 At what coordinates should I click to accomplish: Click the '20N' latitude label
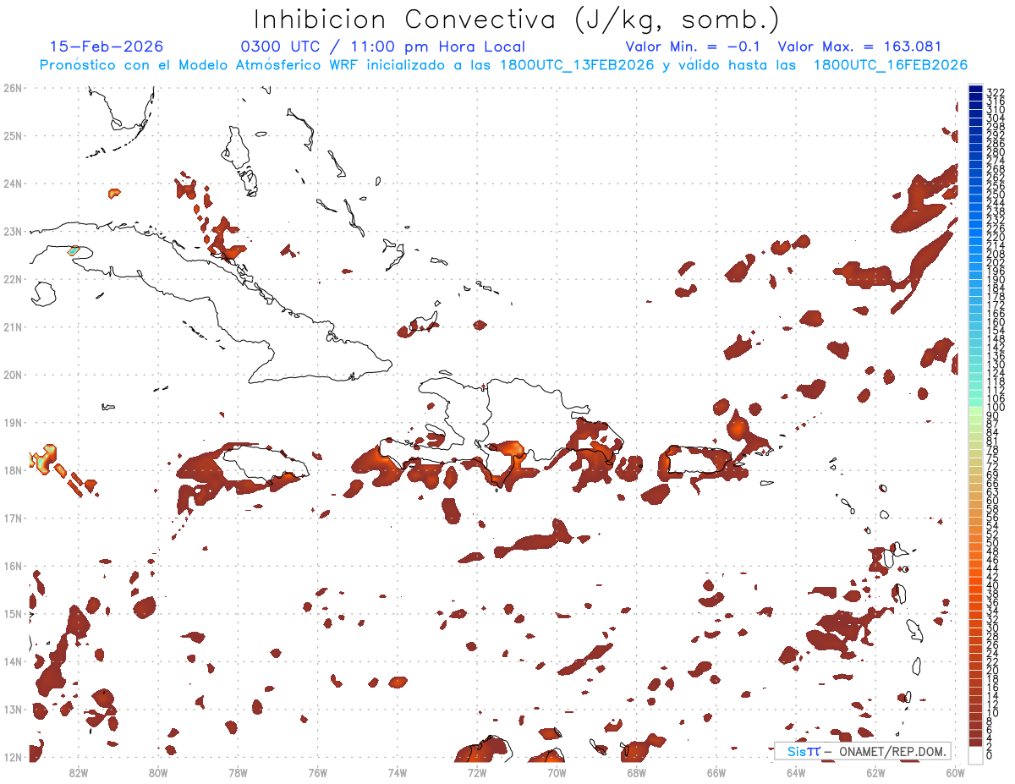point(12,375)
